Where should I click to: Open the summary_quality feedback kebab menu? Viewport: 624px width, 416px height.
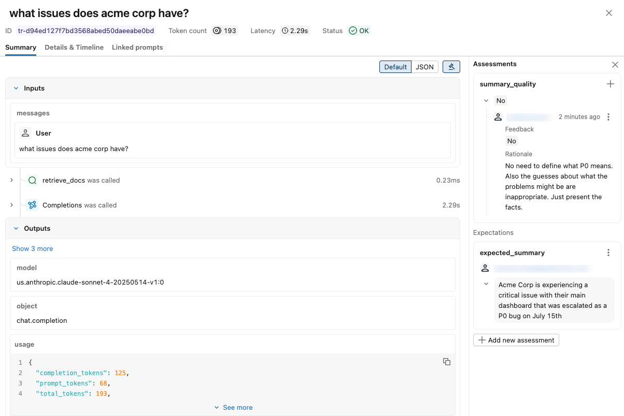(x=608, y=117)
